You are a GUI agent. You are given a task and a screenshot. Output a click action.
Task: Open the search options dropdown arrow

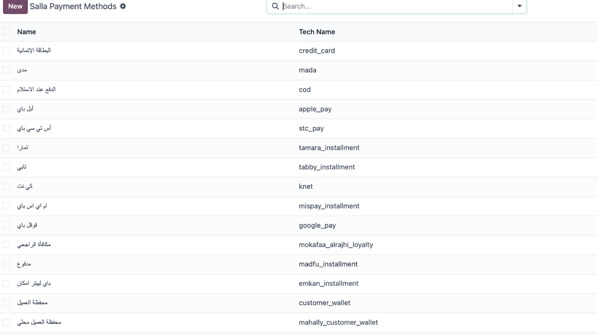(x=519, y=7)
